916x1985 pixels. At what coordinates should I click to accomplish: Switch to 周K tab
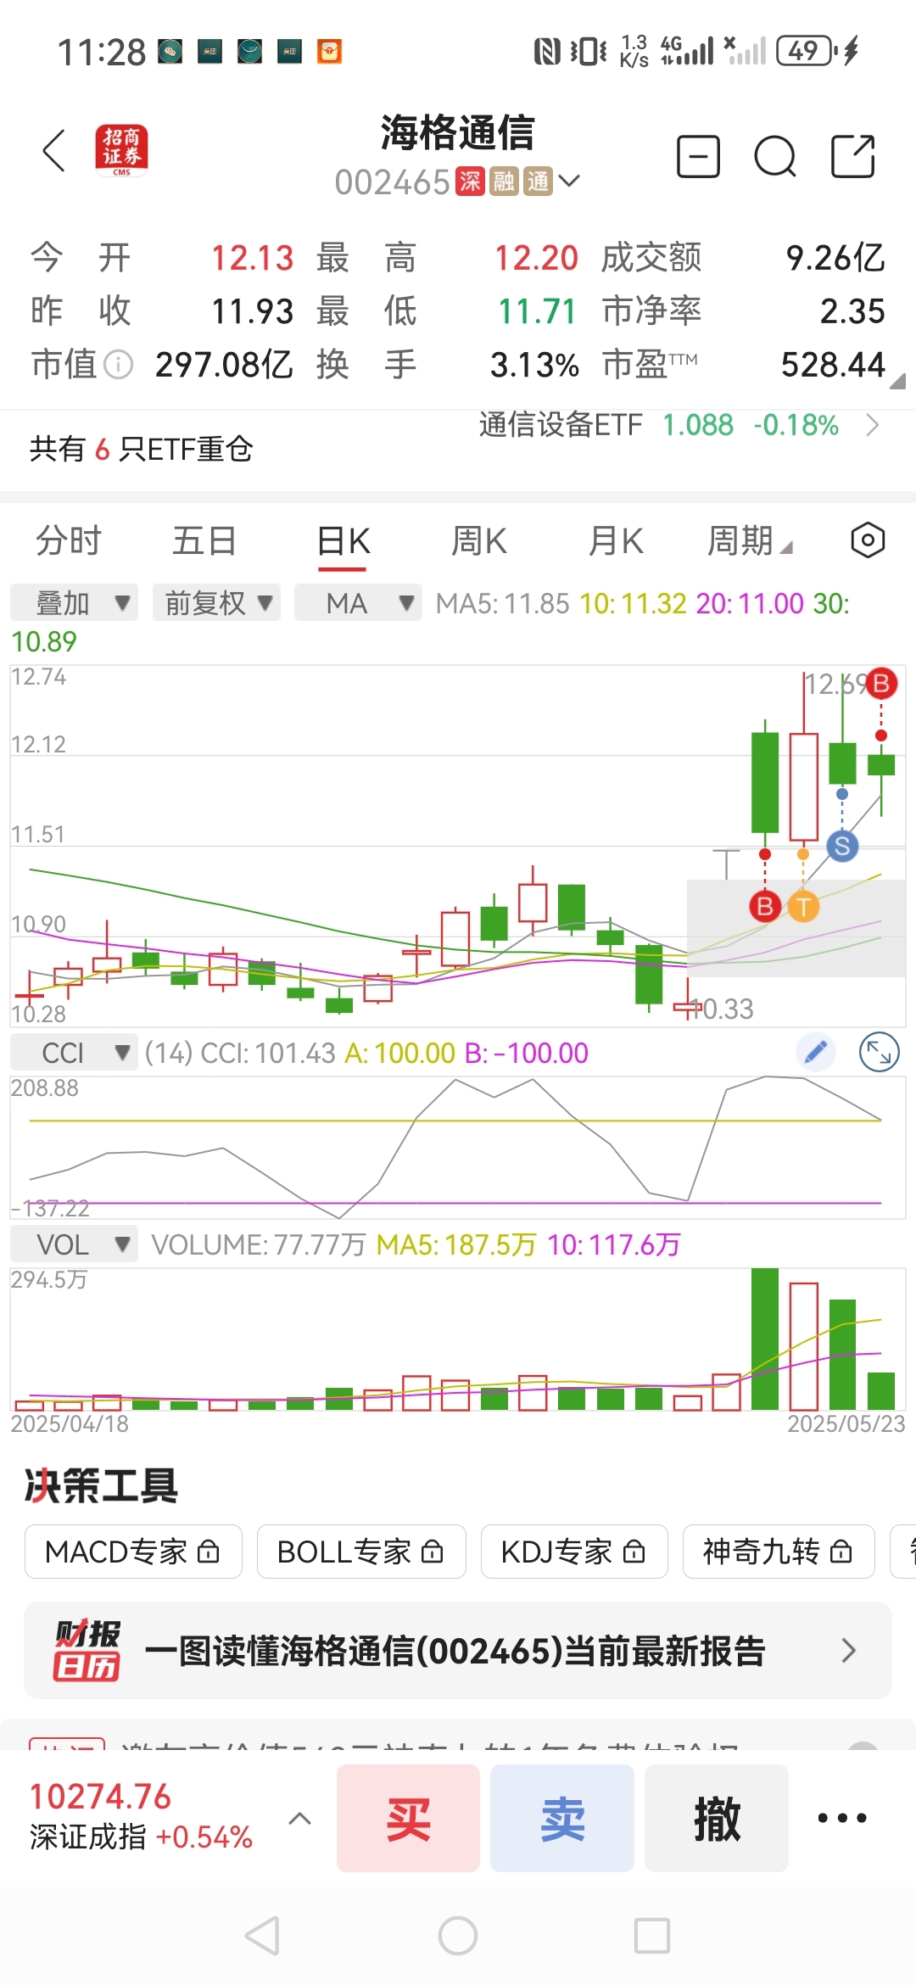[479, 540]
